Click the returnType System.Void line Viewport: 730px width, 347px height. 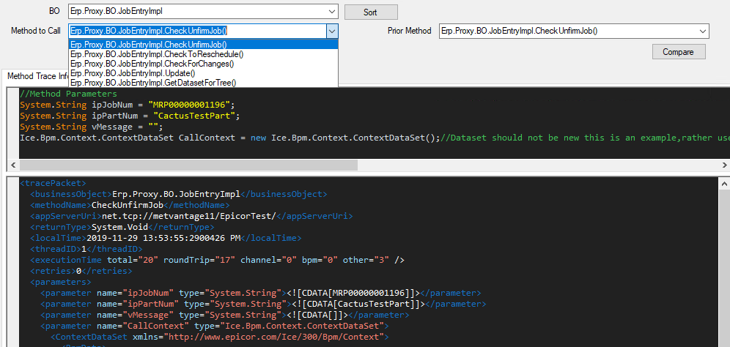(122, 228)
